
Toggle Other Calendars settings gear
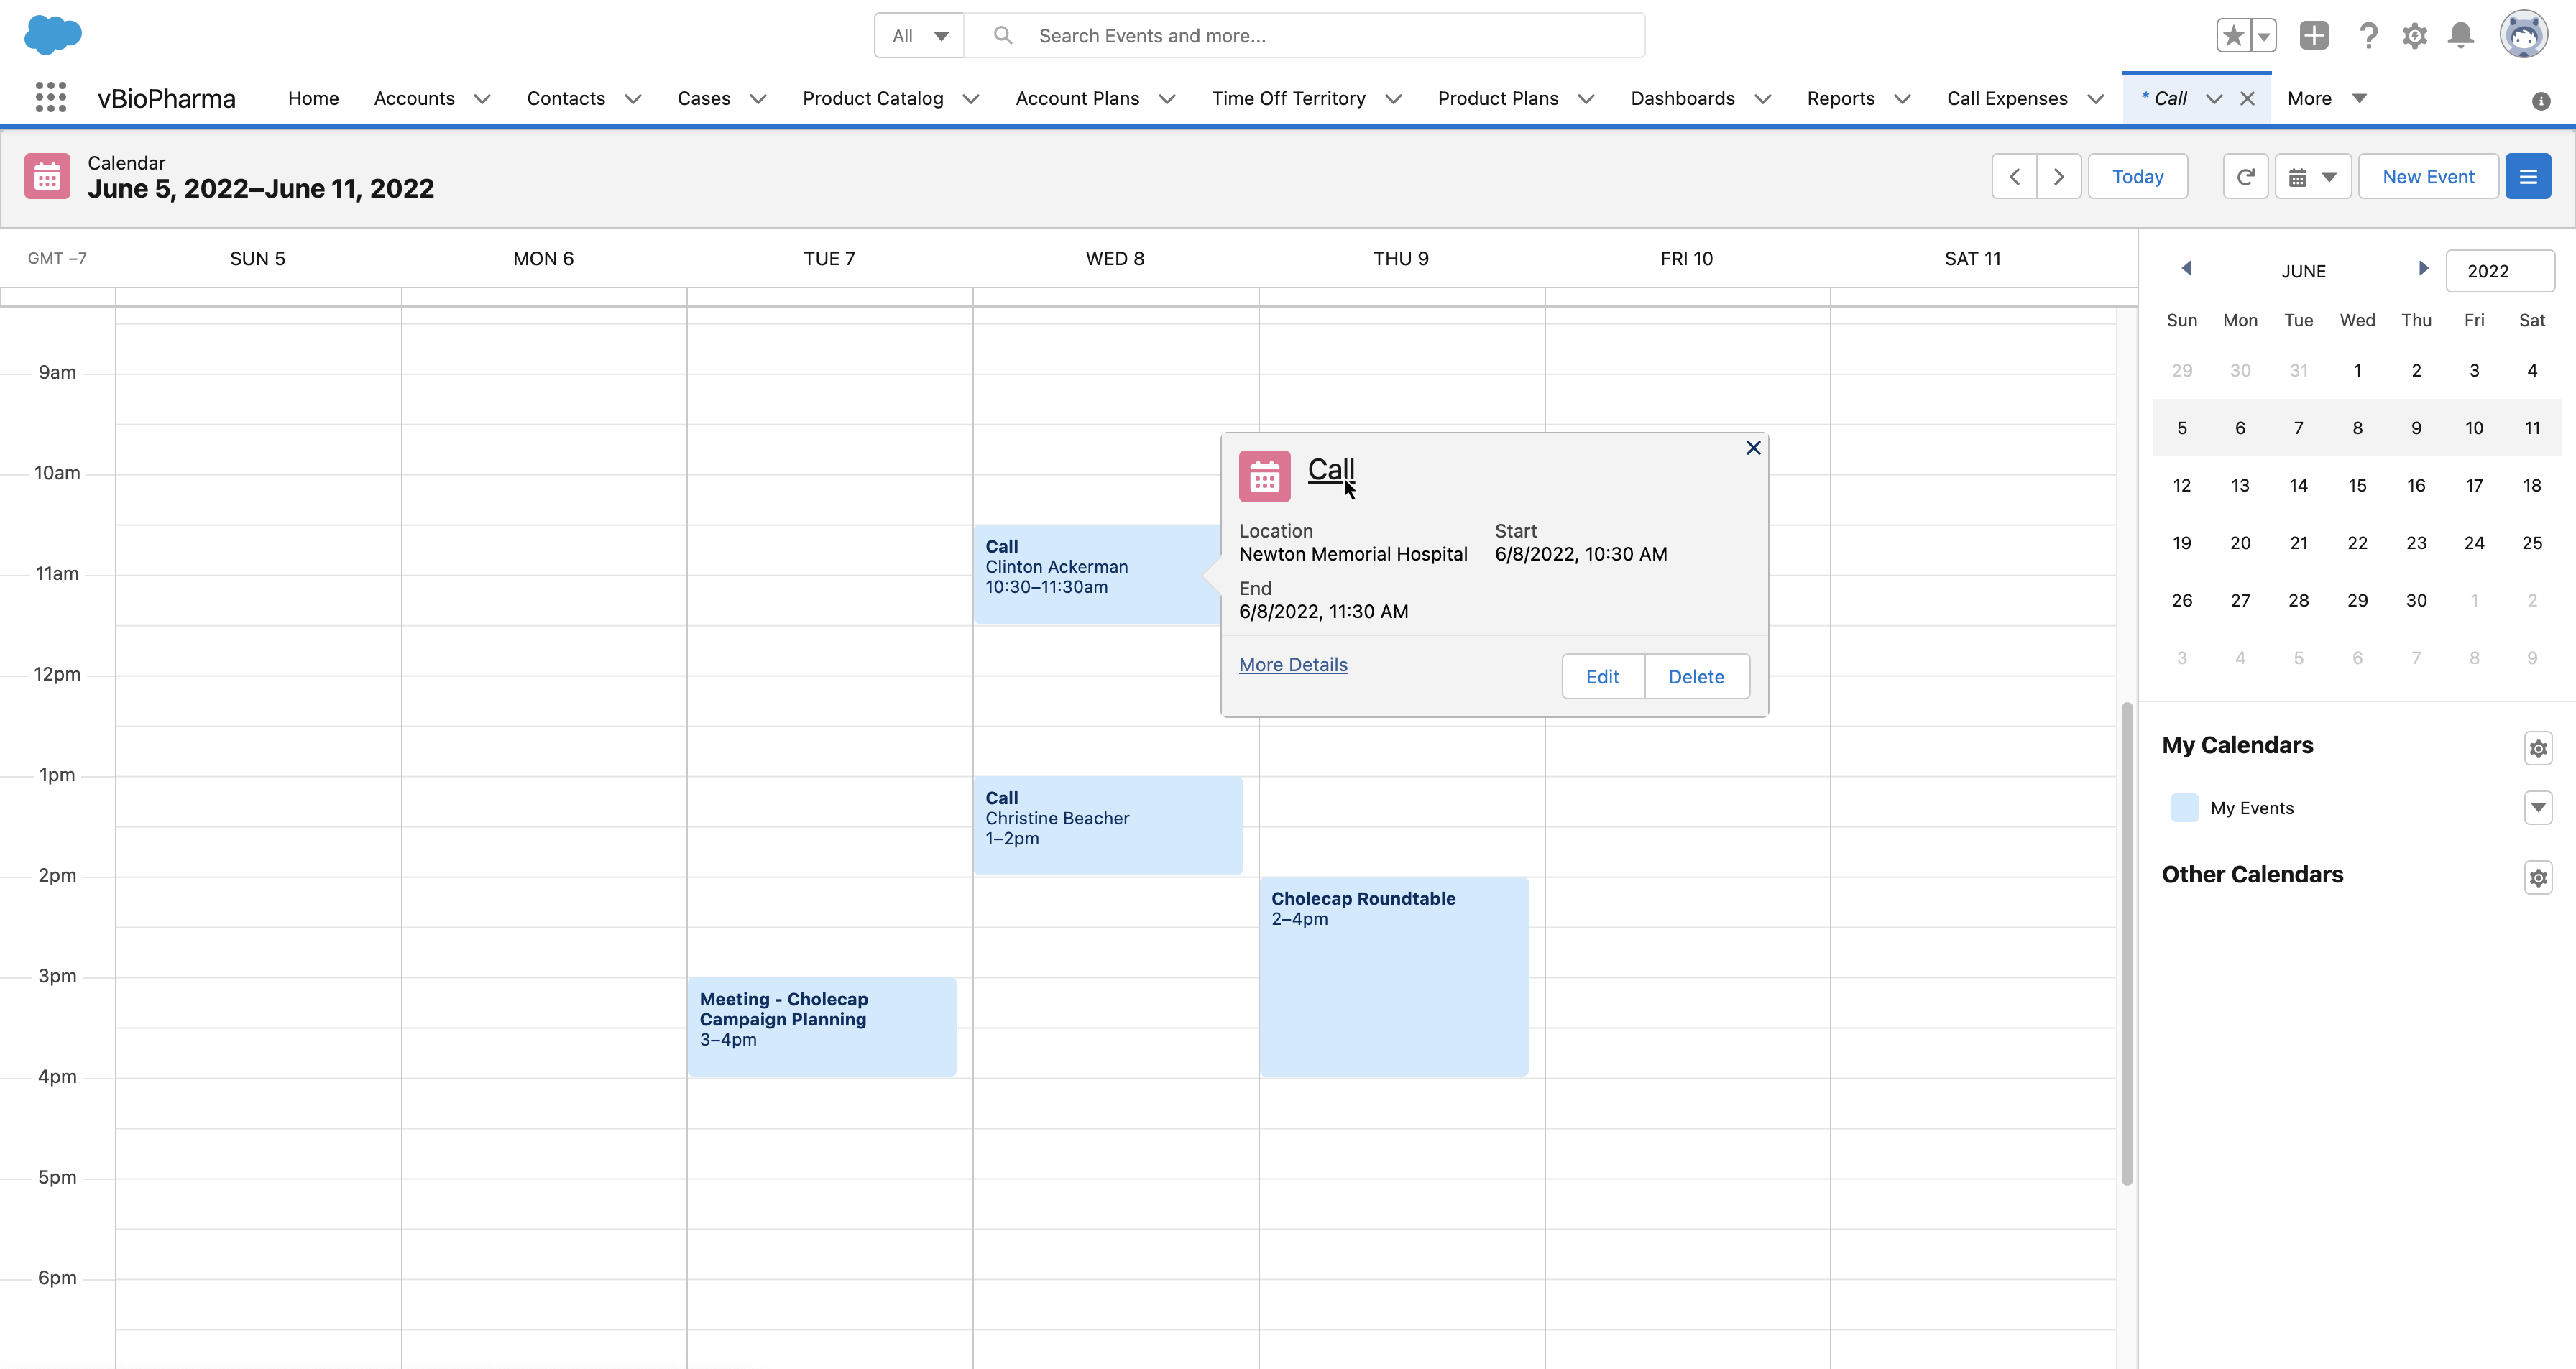[2539, 877]
